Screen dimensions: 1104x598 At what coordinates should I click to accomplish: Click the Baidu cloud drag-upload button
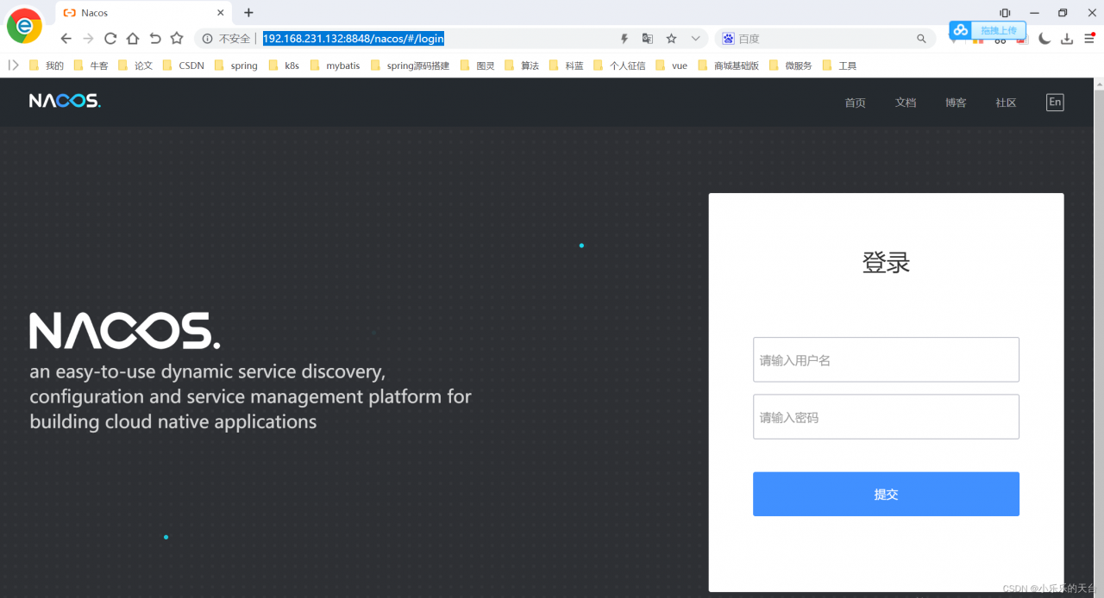tap(988, 30)
